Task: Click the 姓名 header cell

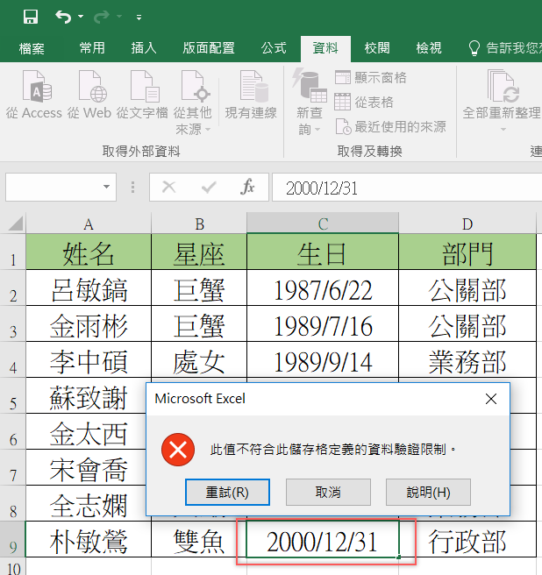Action: tap(89, 252)
